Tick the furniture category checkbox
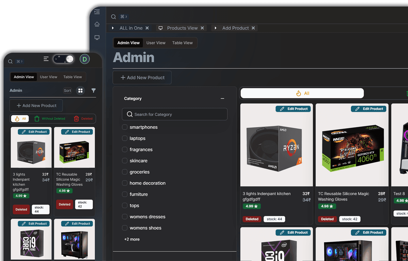 [x=125, y=194]
